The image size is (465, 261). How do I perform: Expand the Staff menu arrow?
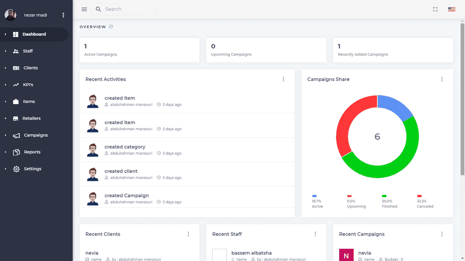[x=5, y=51]
